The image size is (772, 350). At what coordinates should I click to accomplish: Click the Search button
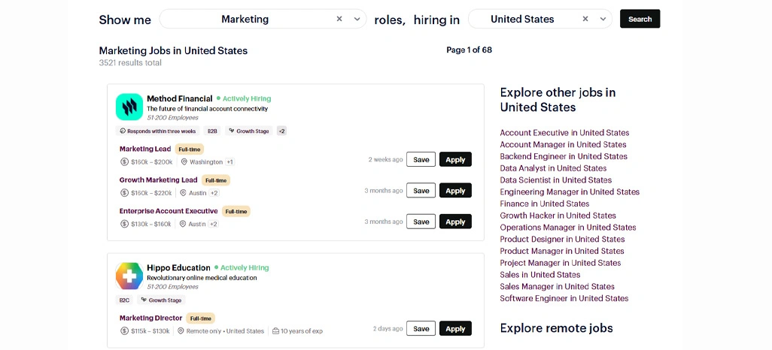pyautogui.click(x=640, y=19)
